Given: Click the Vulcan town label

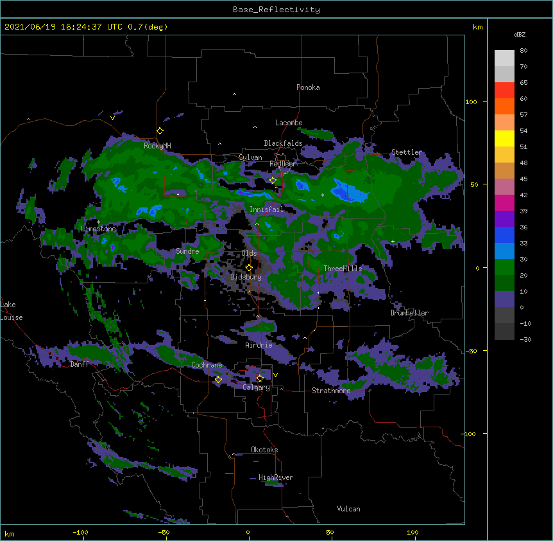Looking at the screenshot, I should pyautogui.click(x=348, y=509).
